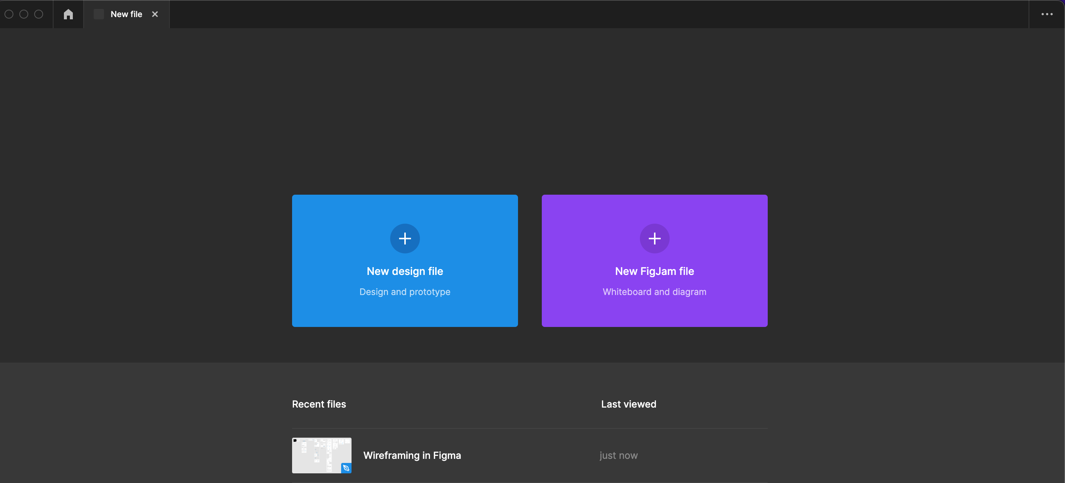Click the just now timestamp
1065x483 pixels.
[x=618, y=455]
